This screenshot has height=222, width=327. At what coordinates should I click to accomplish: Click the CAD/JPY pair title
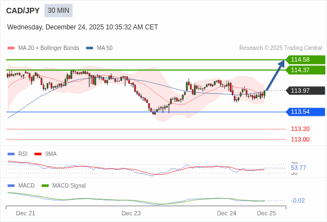pos(23,11)
